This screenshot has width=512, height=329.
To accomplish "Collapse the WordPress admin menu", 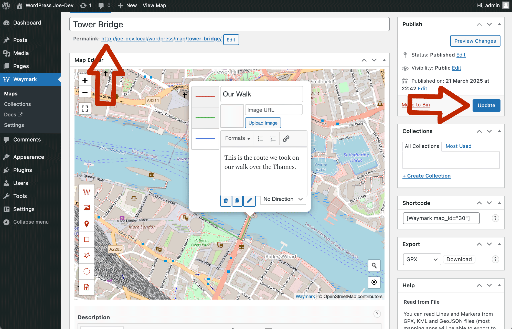I will tap(31, 222).
